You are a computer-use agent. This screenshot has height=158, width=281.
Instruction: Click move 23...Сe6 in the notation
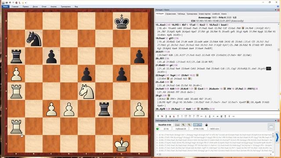(160, 82)
